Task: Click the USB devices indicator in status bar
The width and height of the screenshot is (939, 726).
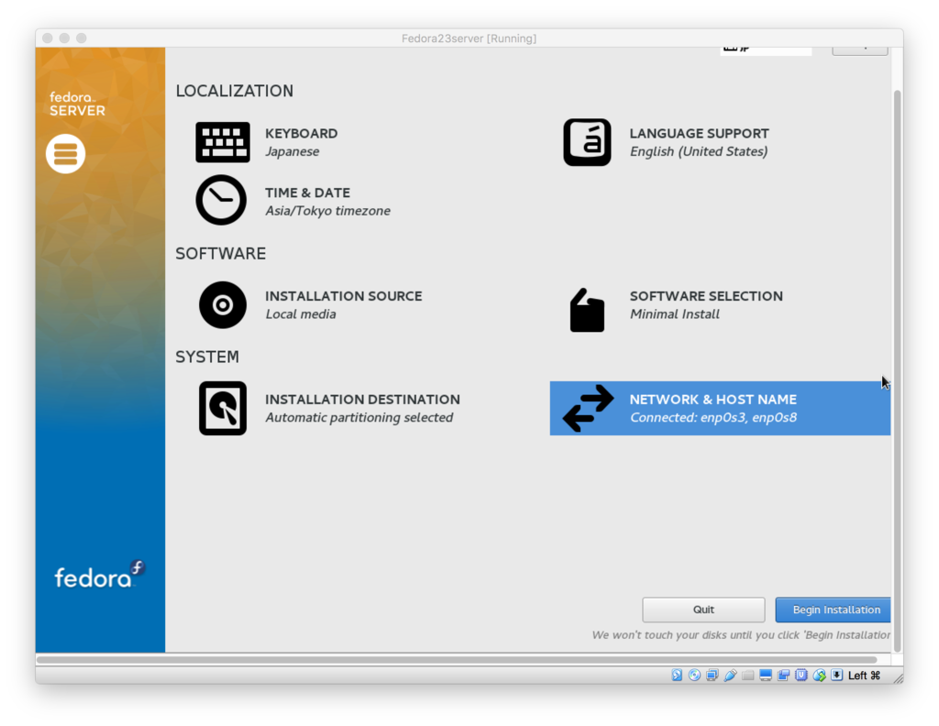Action: [x=730, y=676]
